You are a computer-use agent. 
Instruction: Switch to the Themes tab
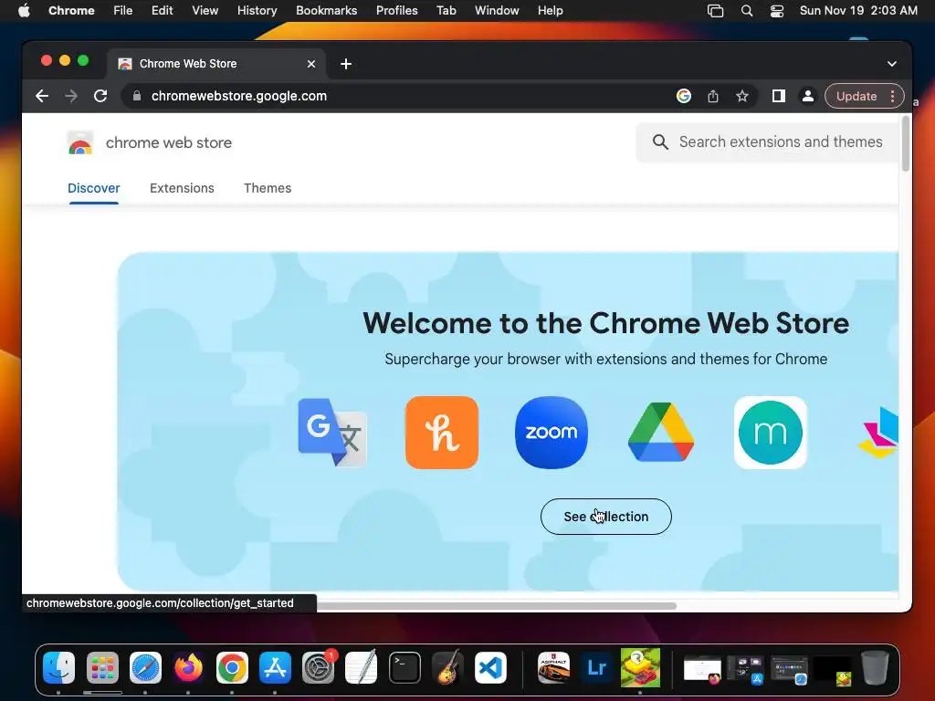(x=268, y=188)
